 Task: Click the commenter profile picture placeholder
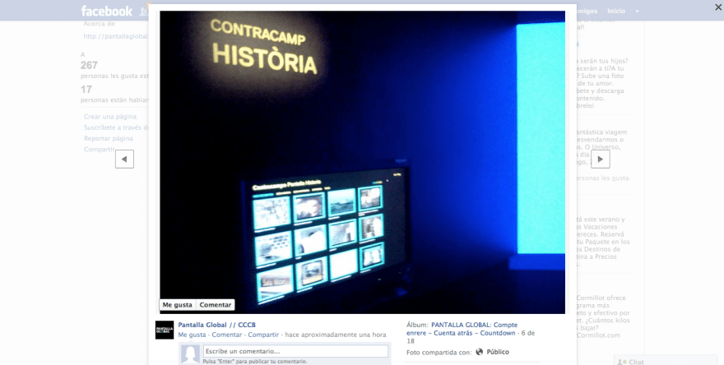pyautogui.click(x=190, y=354)
